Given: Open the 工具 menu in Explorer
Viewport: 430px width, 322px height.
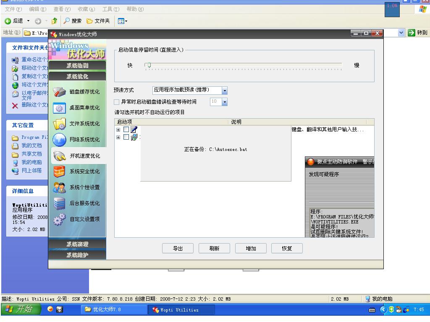Looking at the screenshot, I should pos(111,9).
